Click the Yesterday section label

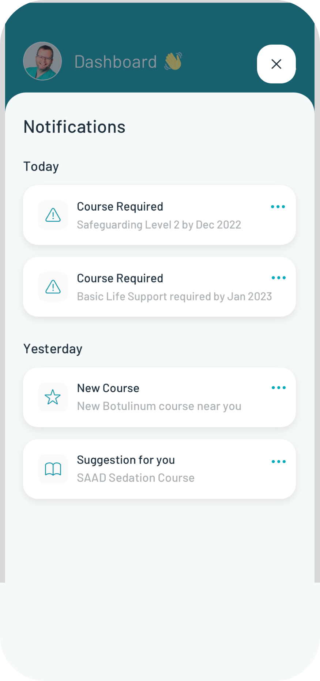(x=53, y=349)
